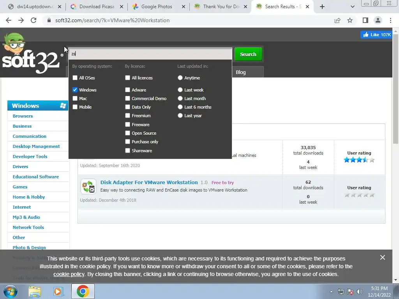
Task: Close the Google Photos tab
Action: point(184,7)
